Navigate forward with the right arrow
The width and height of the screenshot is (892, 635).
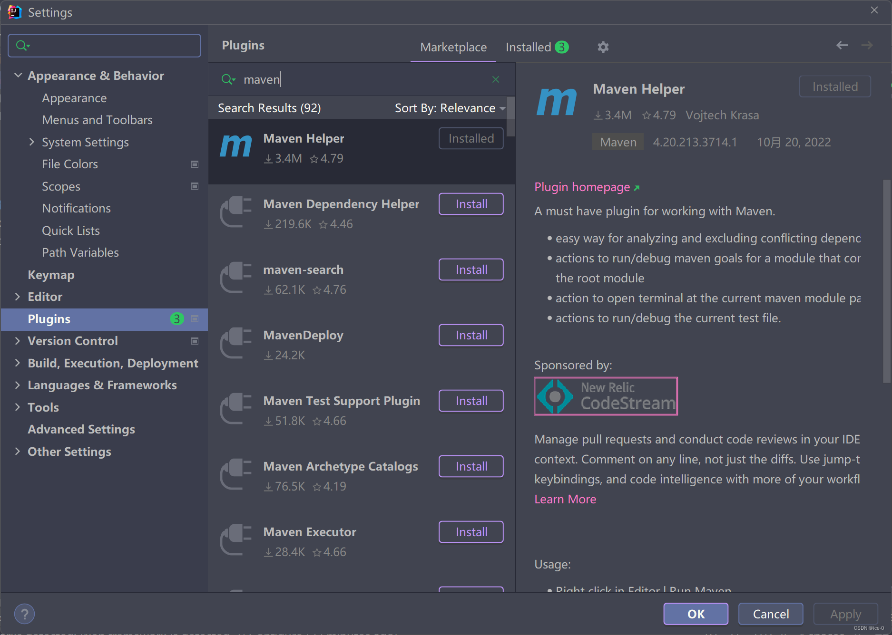867,45
